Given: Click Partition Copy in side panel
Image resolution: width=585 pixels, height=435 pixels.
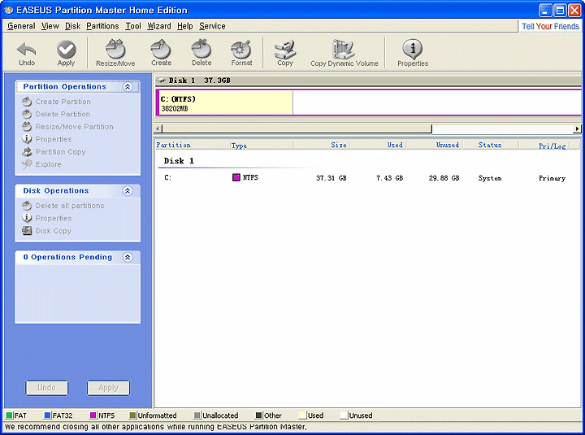Looking at the screenshot, I should click(x=54, y=152).
